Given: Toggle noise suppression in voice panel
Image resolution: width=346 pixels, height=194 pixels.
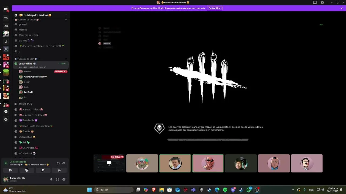Looking at the screenshot, I should [58, 163].
